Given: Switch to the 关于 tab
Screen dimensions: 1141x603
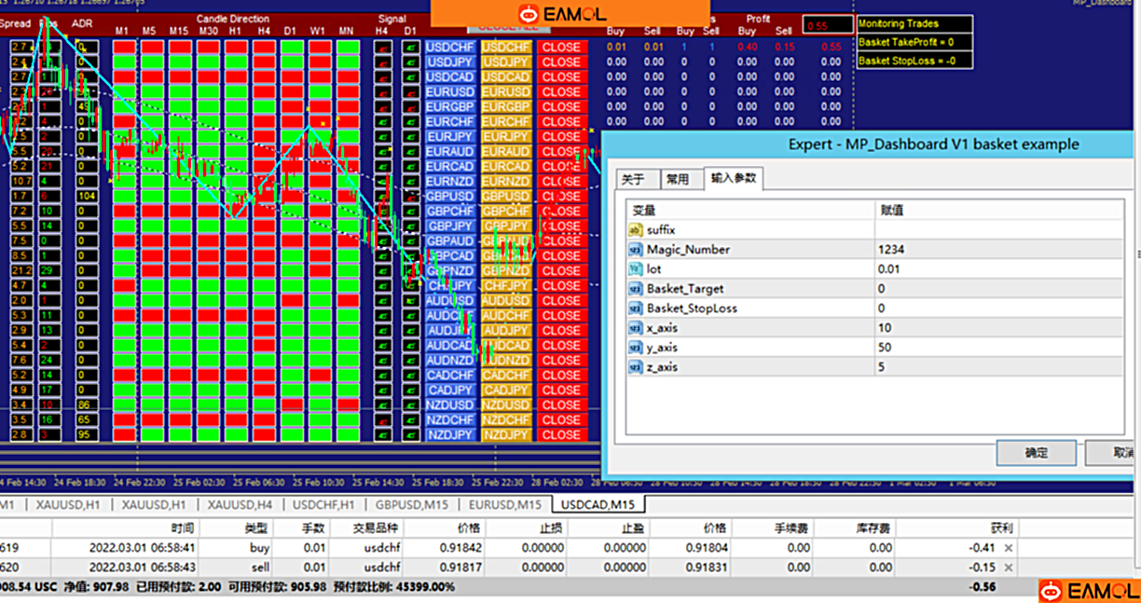Looking at the screenshot, I should click(x=634, y=179).
